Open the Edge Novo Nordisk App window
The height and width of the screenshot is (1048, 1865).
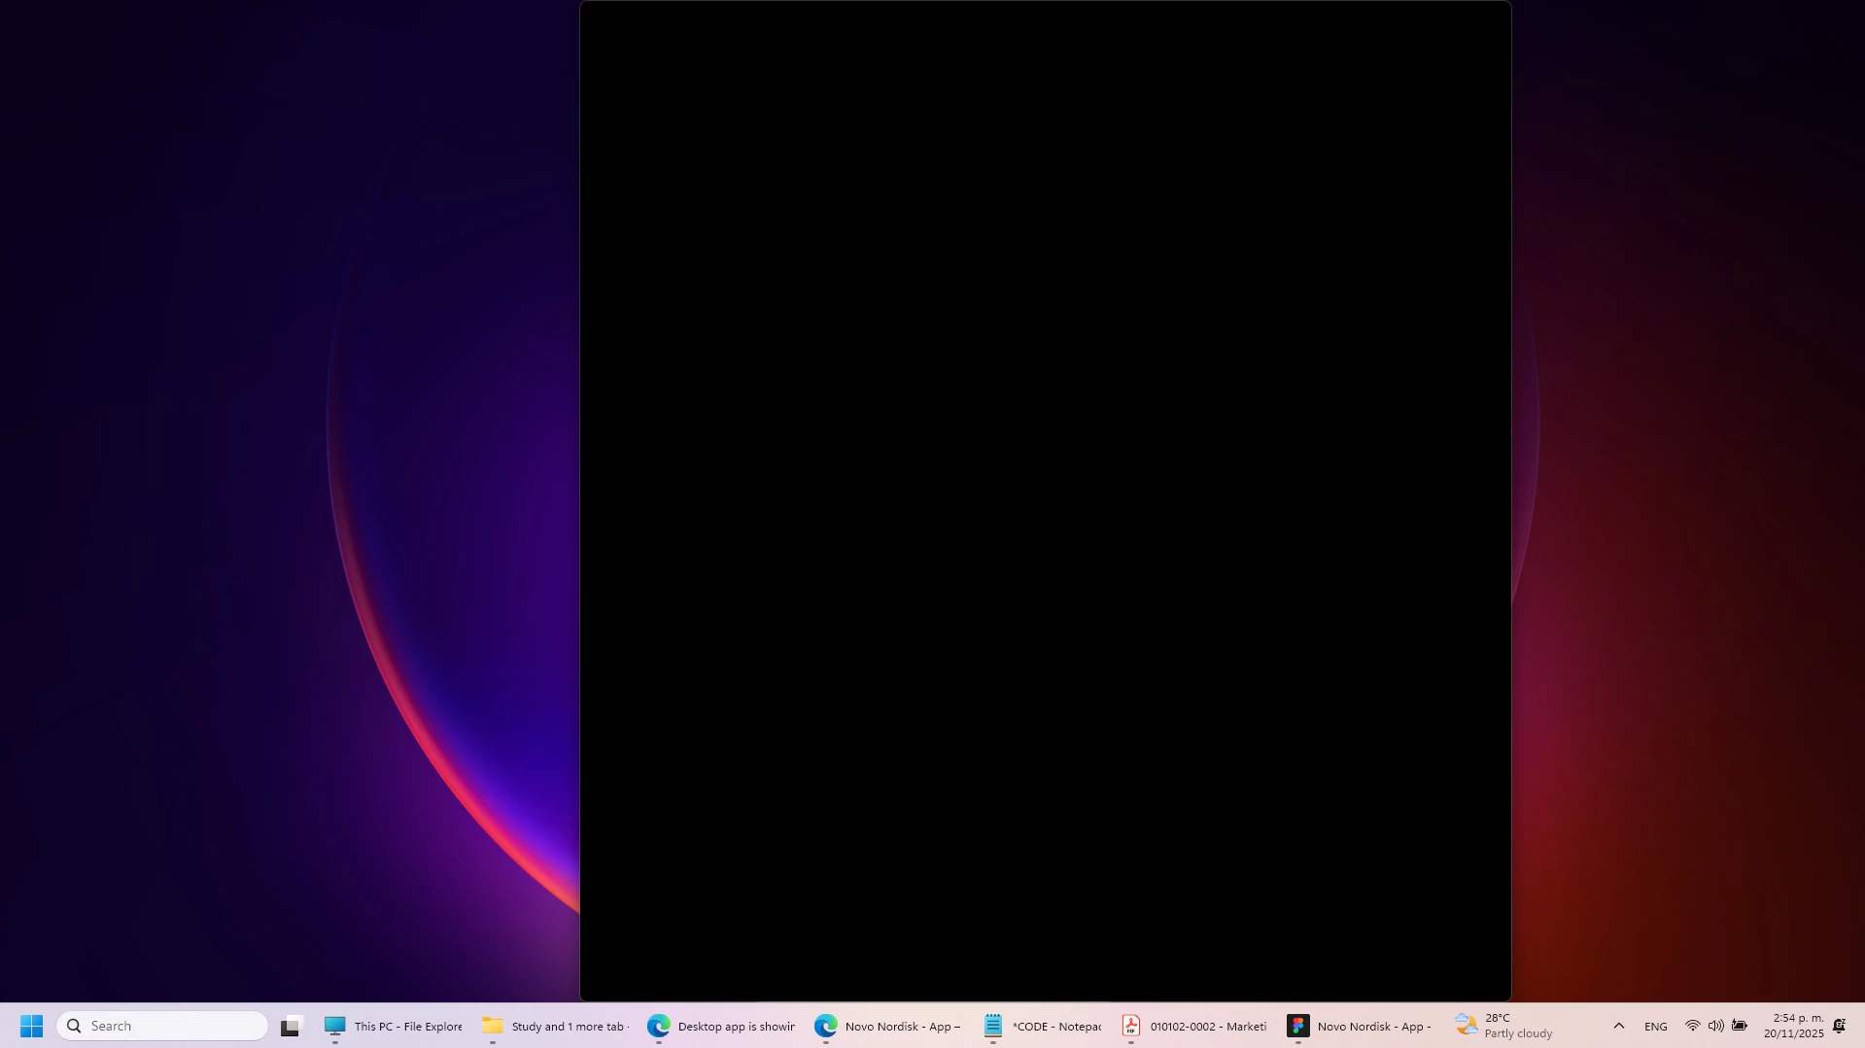(887, 1026)
